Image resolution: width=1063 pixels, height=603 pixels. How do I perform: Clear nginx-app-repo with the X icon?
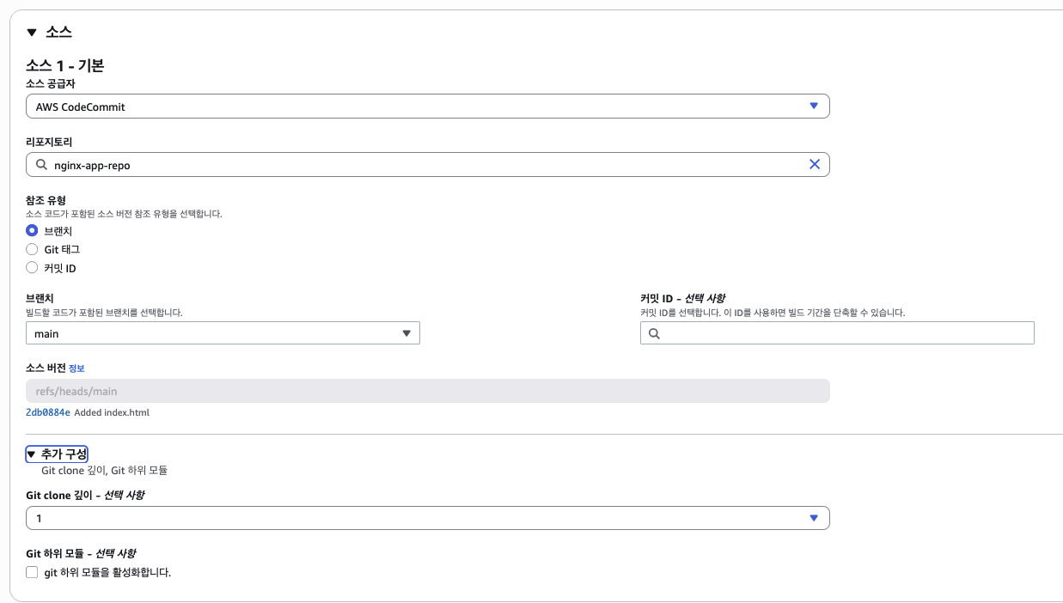814,164
